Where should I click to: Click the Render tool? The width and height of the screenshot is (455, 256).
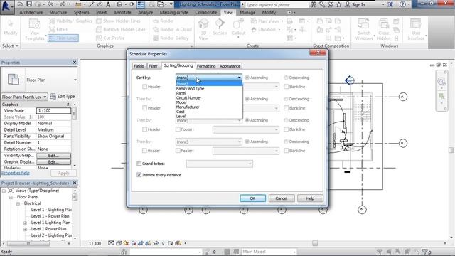coord(163,21)
